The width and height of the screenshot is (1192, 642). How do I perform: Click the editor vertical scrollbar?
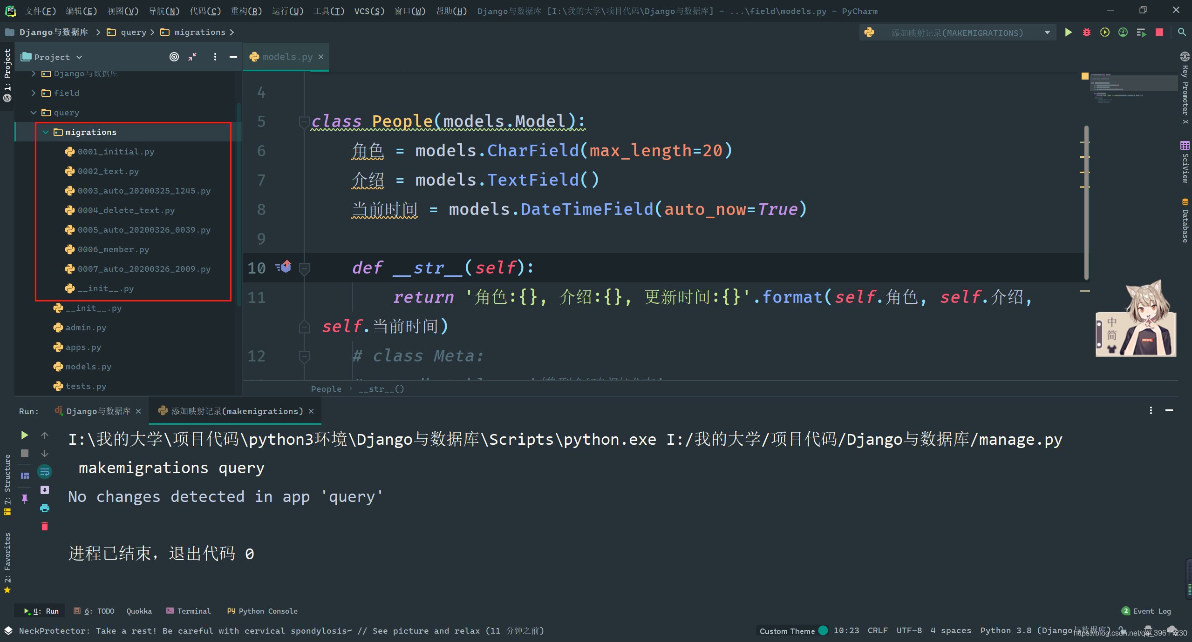(1087, 202)
